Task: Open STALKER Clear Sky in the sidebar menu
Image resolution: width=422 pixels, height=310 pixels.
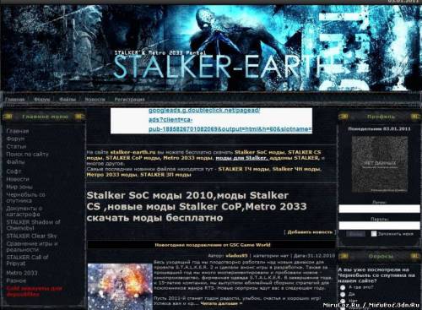Action: (x=31, y=236)
